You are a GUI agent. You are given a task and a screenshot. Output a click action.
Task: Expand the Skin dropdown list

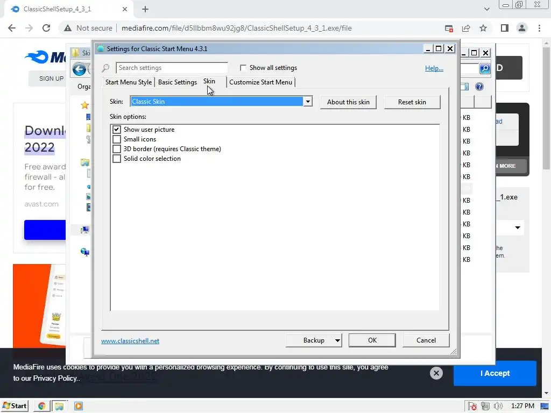(x=307, y=102)
